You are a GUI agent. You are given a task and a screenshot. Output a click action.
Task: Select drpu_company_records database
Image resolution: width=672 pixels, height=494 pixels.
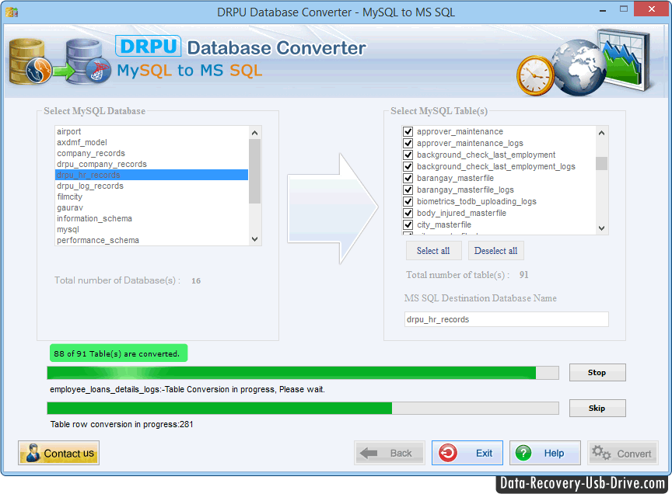152,164
